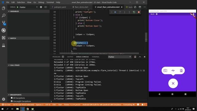Tap the pulse waveform icon in emulator
The height and width of the screenshot is (111, 197).
pos(173,71)
